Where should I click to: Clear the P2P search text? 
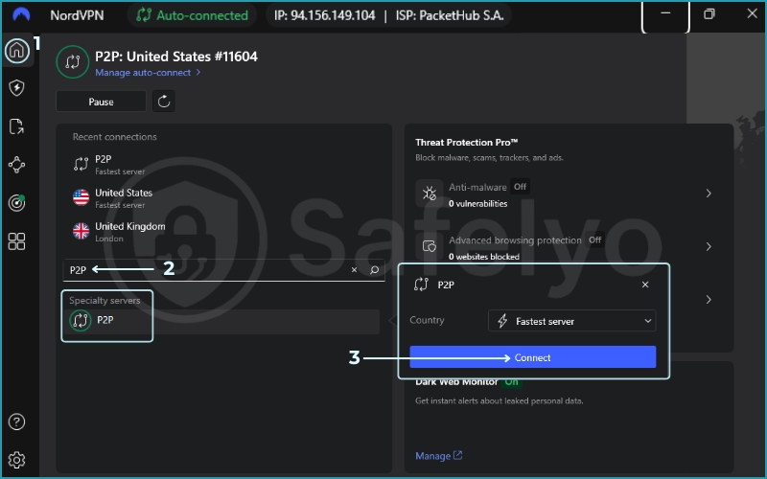coord(354,270)
